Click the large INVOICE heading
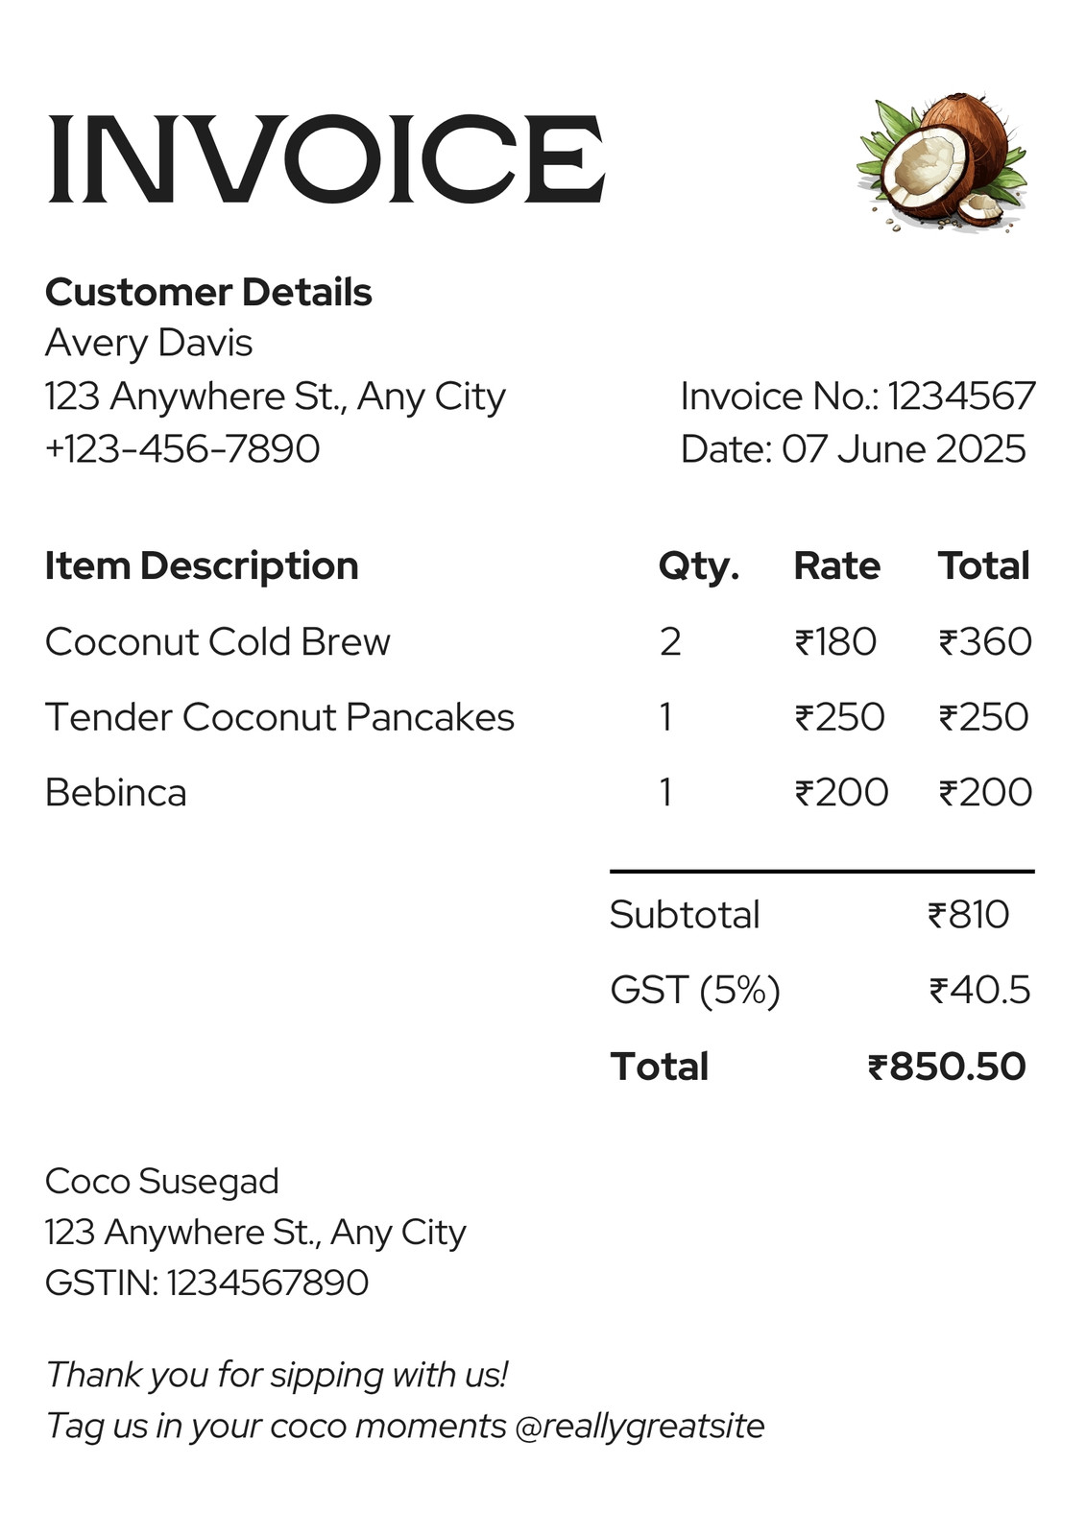The height and width of the screenshot is (1536, 1086). point(326,159)
